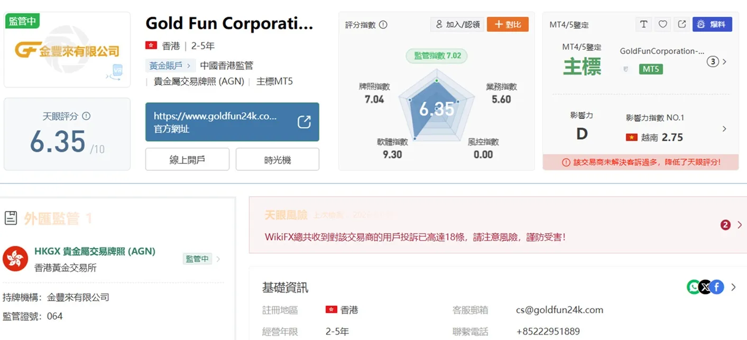Favorite the broker with the heart icon
The height and width of the screenshot is (340, 747).
click(x=662, y=24)
